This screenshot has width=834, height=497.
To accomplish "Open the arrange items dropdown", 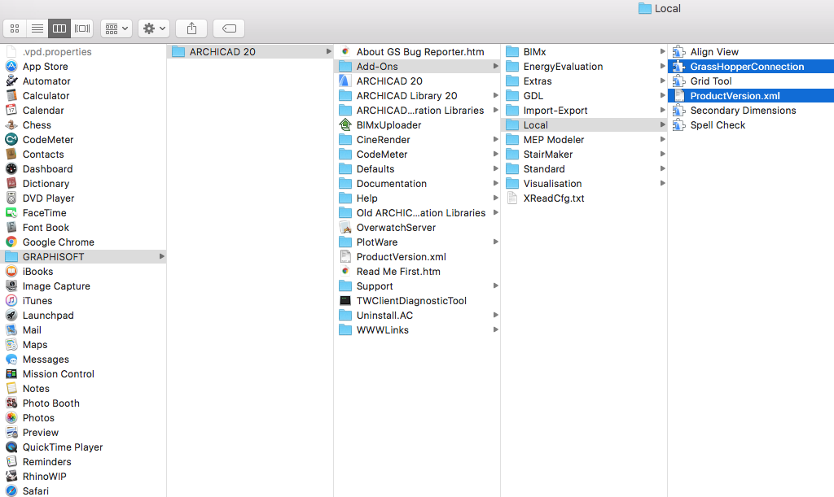I will [116, 28].
